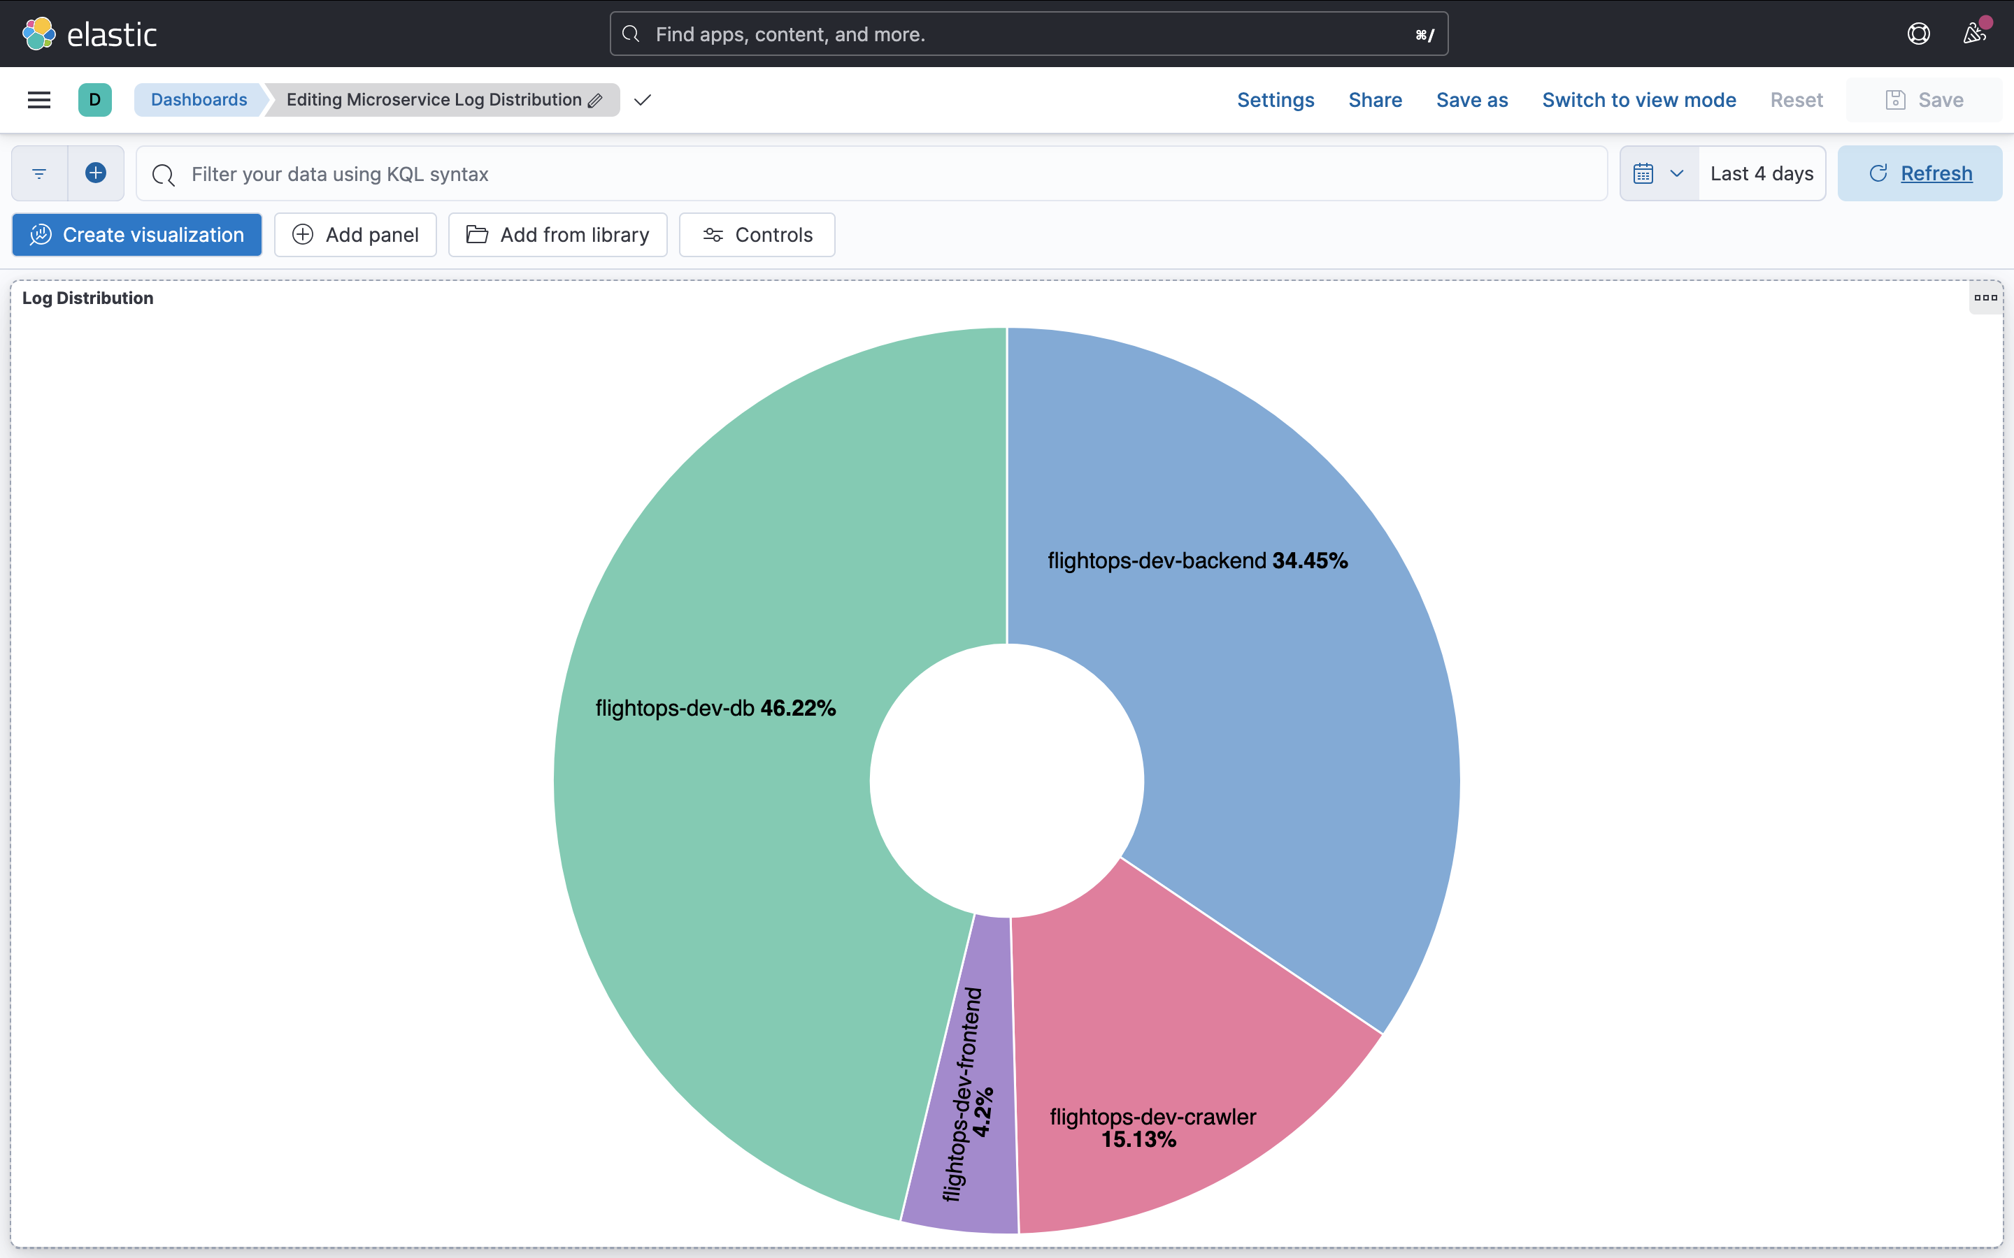The height and width of the screenshot is (1258, 2014).
Task: Open the hamburger navigation menu
Action: click(x=39, y=100)
